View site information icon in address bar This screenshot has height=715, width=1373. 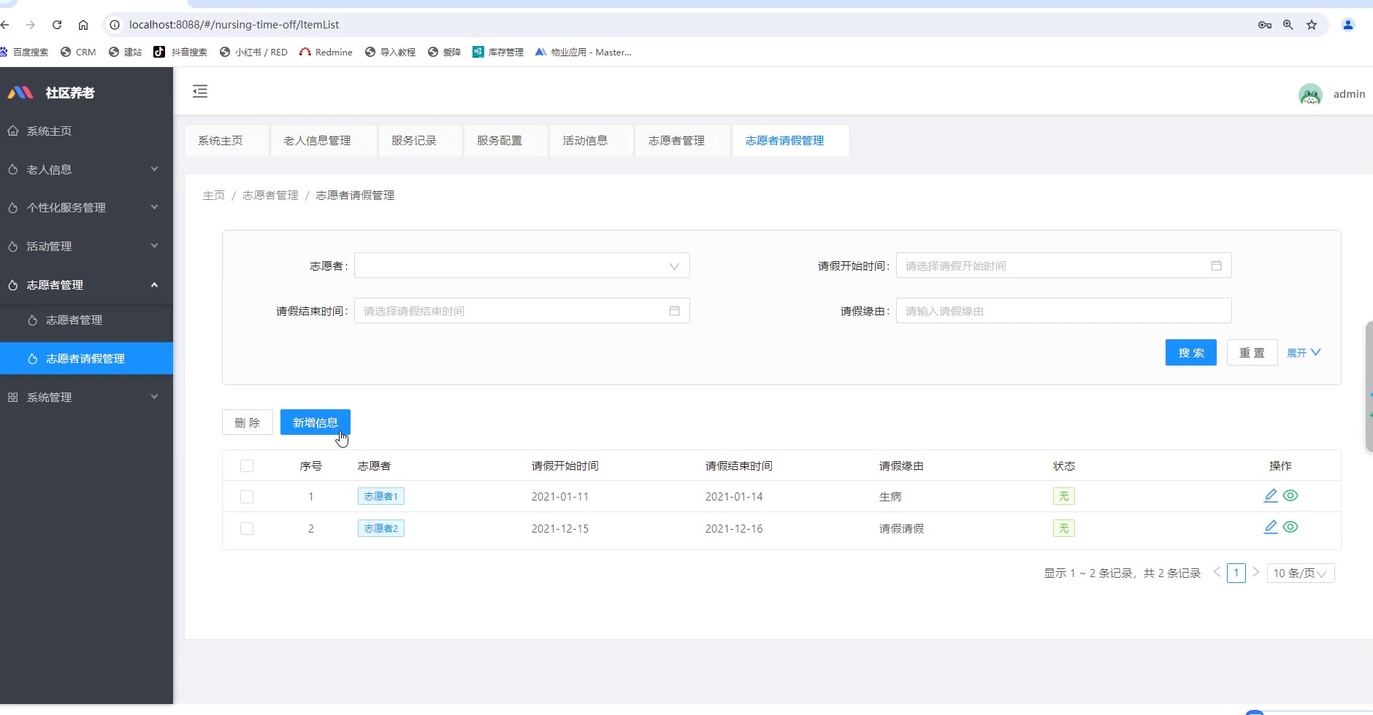coord(115,25)
